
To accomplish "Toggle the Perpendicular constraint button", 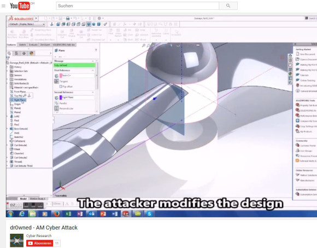I will point(57,108).
